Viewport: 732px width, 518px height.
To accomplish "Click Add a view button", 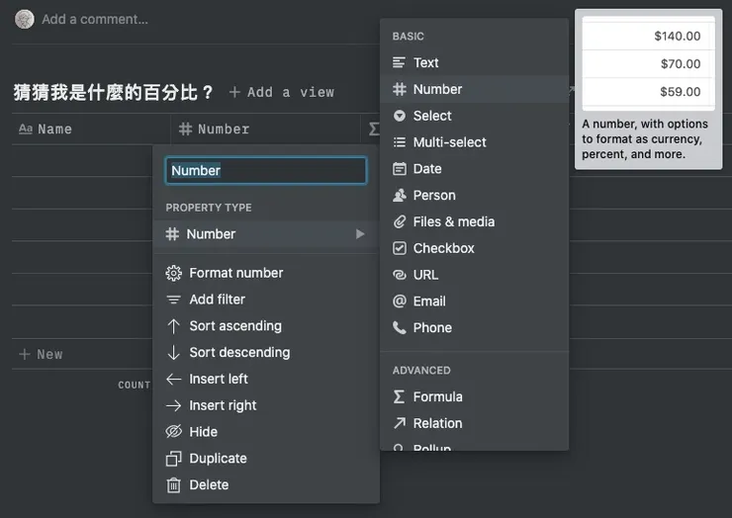I will (282, 92).
